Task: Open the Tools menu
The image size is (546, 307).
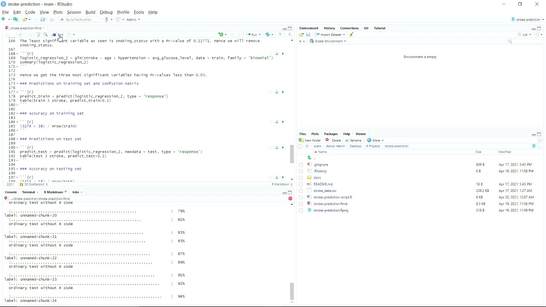Action: 139,12
